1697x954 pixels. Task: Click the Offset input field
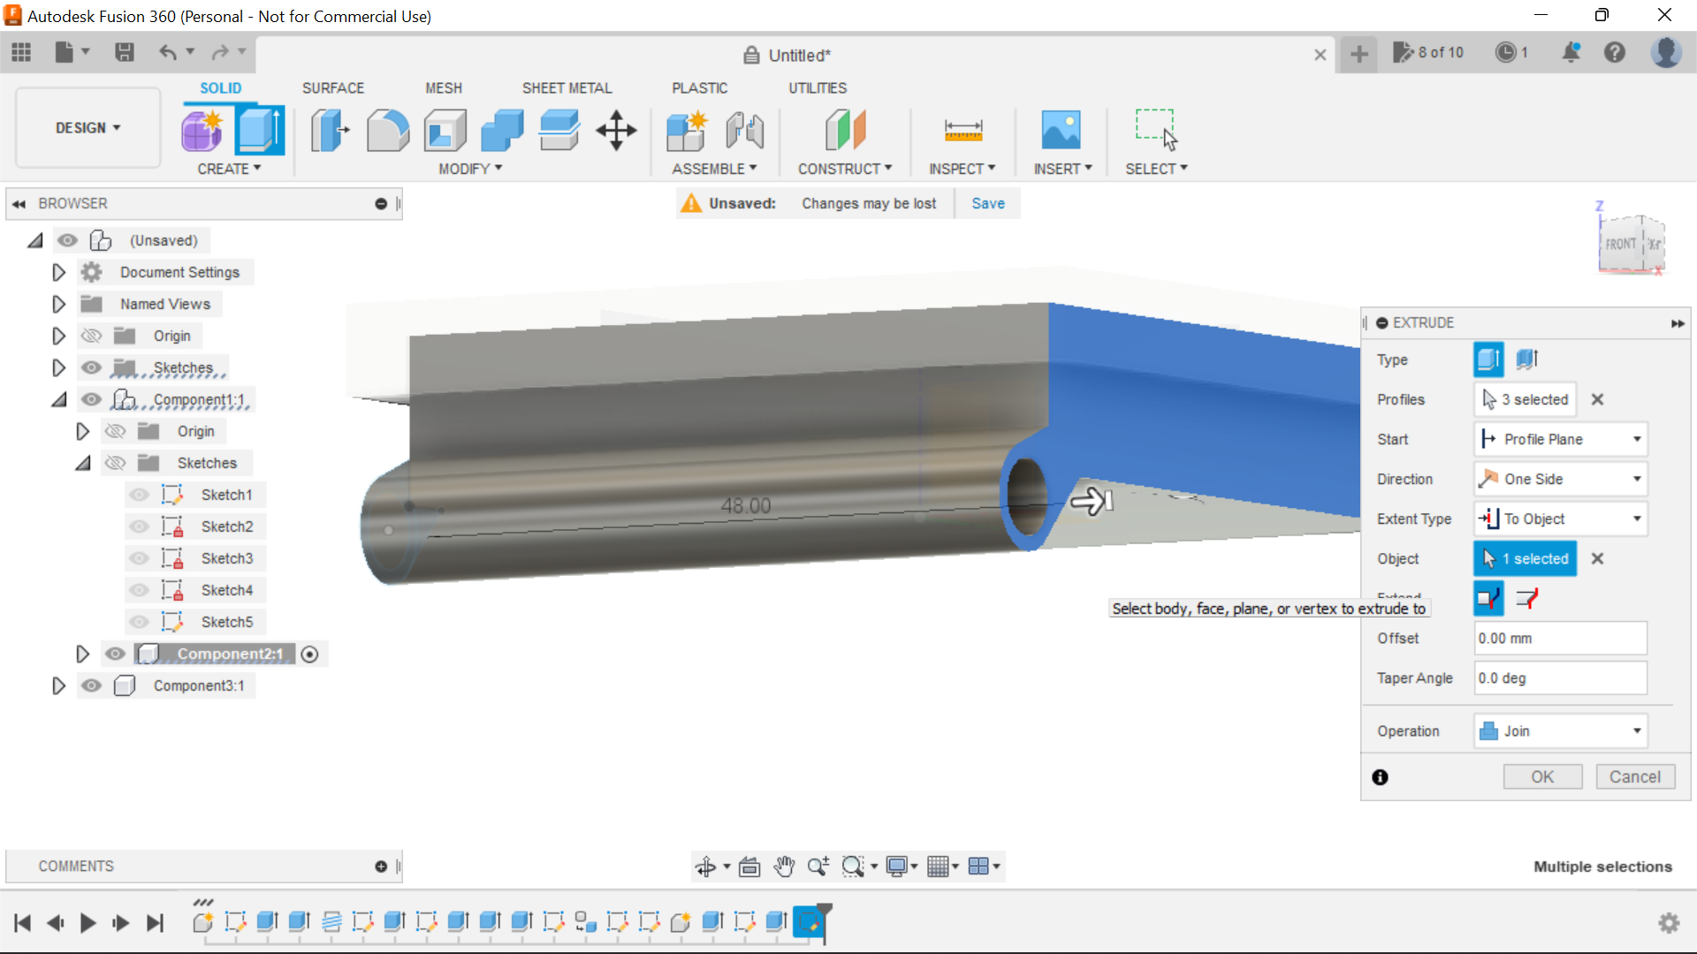pyautogui.click(x=1560, y=639)
